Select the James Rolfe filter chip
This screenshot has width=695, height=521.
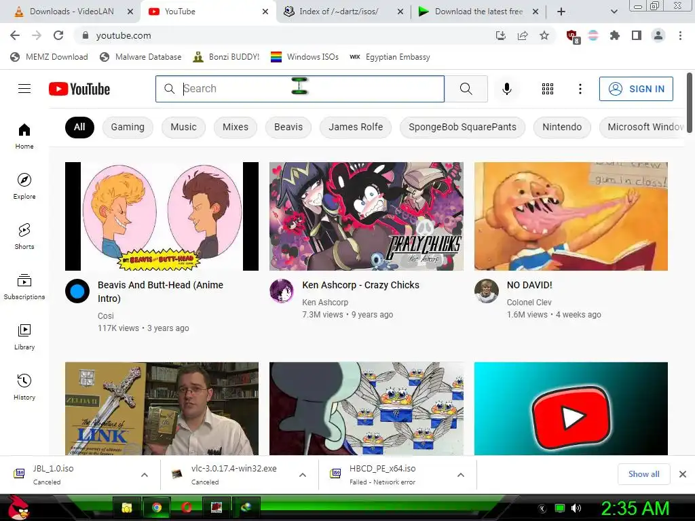(356, 127)
